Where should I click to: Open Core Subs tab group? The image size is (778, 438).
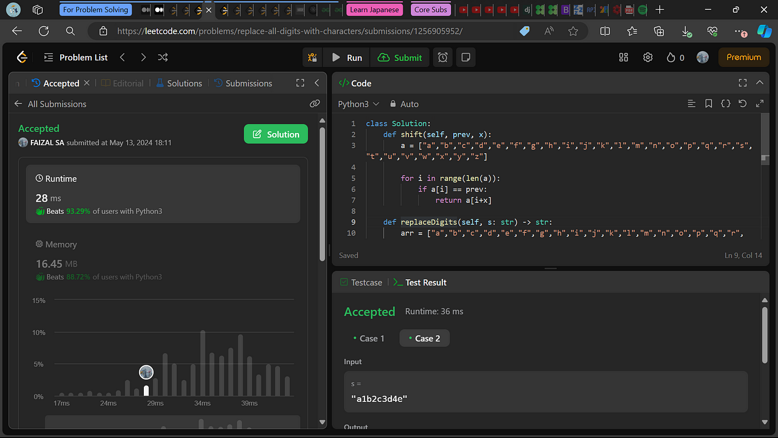click(x=431, y=10)
